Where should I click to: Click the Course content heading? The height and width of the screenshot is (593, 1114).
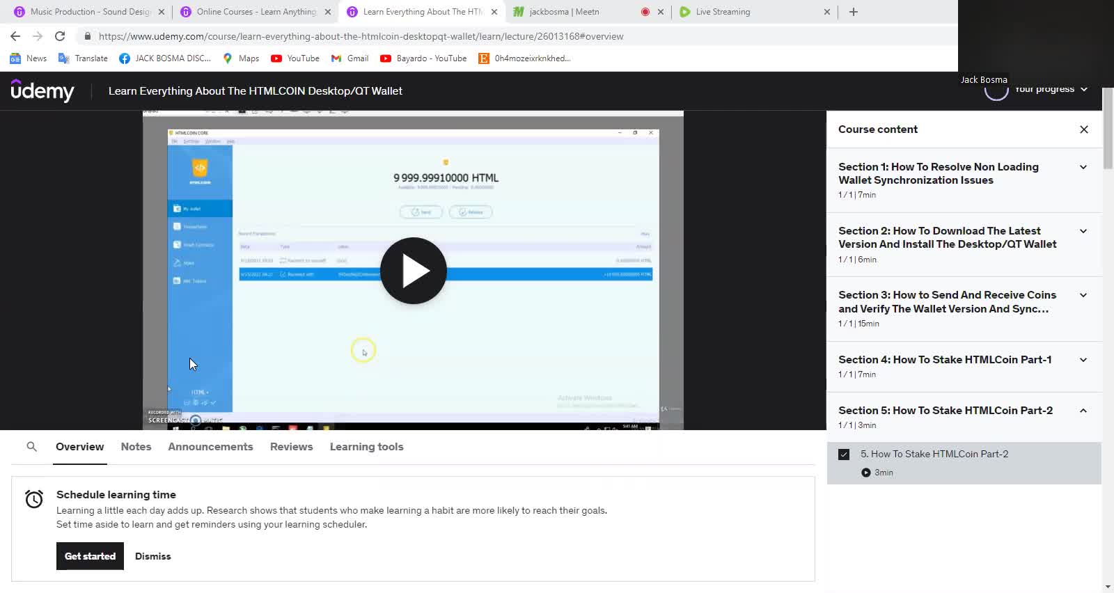[878, 129]
